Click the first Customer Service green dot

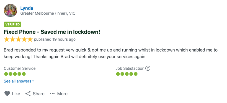pyautogui.click(x=6, y=74)
